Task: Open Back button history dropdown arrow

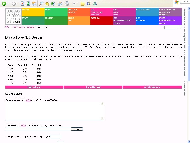Action: (8, 3)
